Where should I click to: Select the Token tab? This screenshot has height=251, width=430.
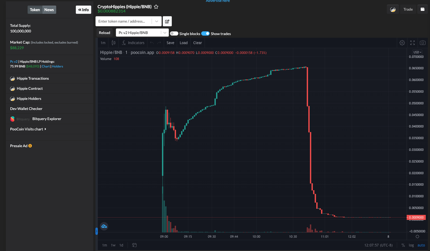click(x=35, y=10)
